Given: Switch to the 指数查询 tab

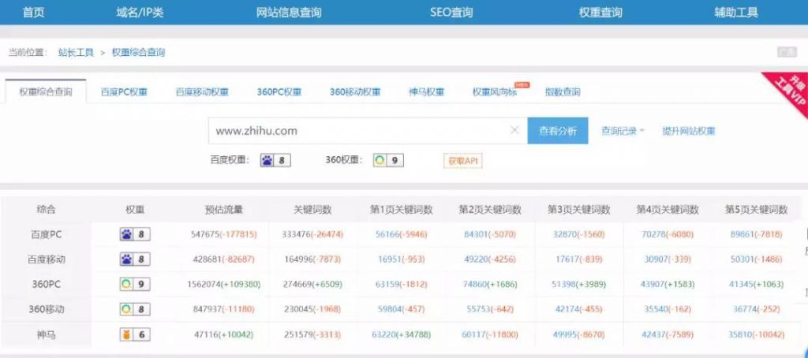Looking at the screenshot, I should click(563, 92).
